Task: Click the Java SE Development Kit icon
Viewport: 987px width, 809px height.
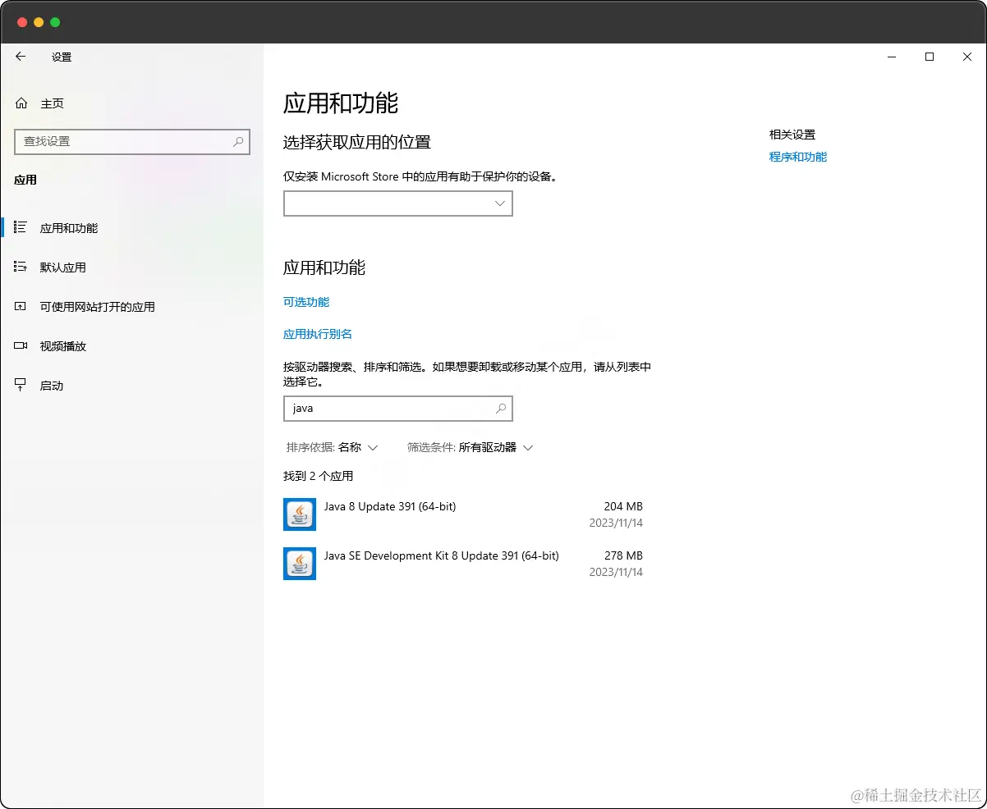Action: (299, 564)
